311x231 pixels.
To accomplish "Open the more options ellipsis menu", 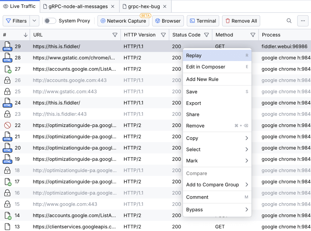I will pyautogui.click(x=303, y=21).
